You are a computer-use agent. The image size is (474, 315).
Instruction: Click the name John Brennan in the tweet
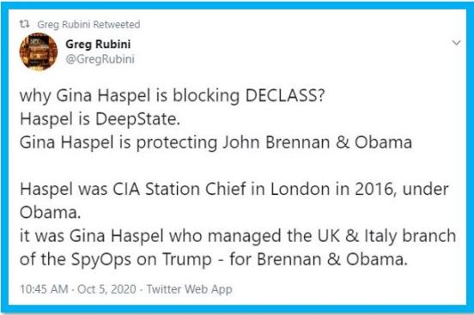276,142
